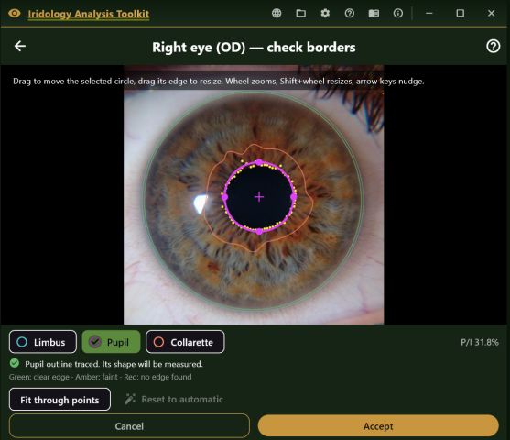Viewport: 510px width, 440px height.
Task: Open settings gear icon
Action: click(x=325, y=14)
